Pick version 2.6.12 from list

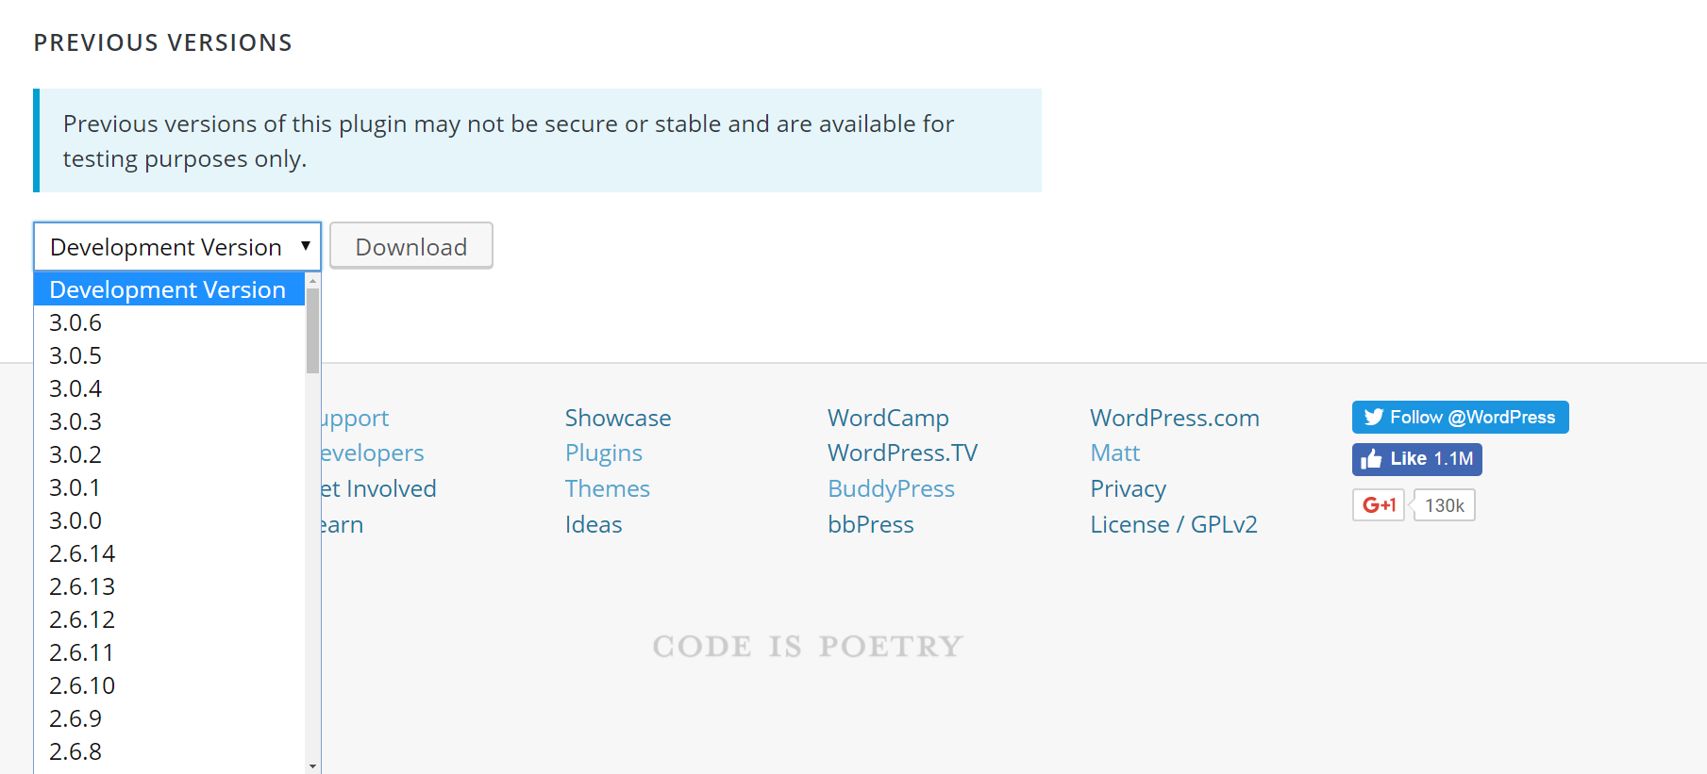pos(170,619)
